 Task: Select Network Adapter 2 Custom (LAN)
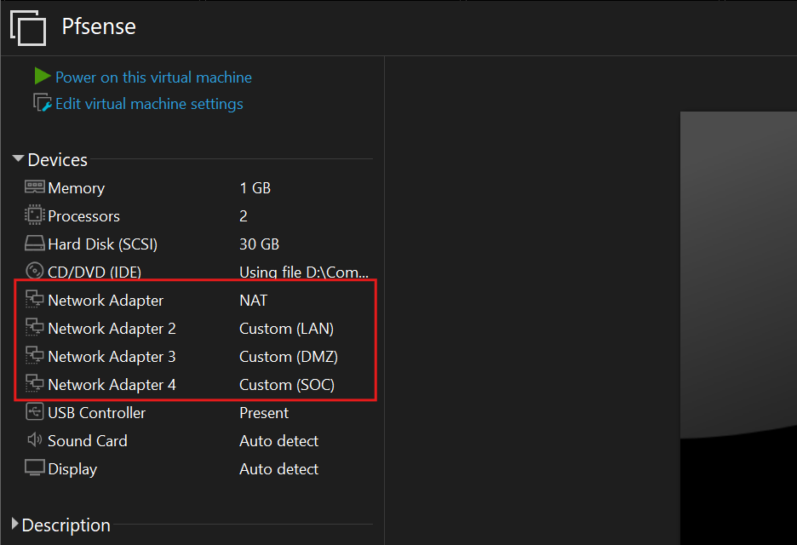coord(112,329)
